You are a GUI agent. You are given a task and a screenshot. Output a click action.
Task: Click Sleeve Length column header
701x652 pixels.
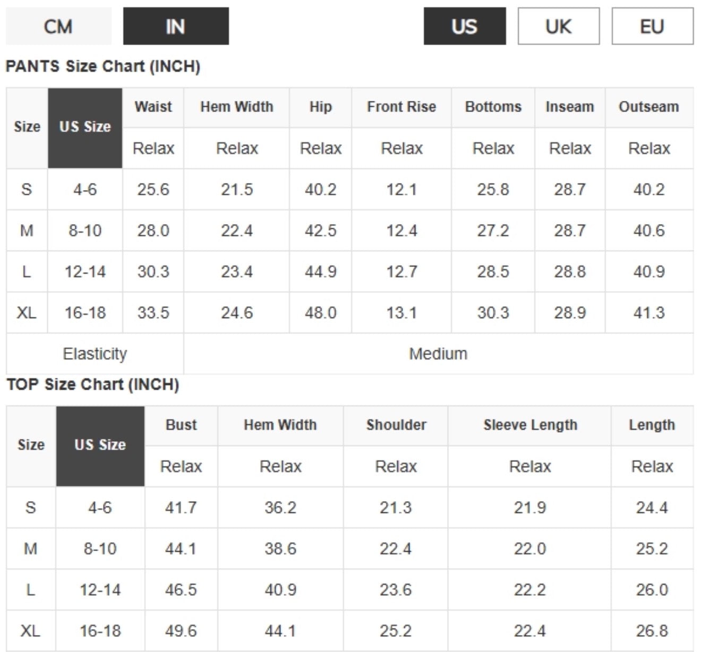click(x=530, y=425)
